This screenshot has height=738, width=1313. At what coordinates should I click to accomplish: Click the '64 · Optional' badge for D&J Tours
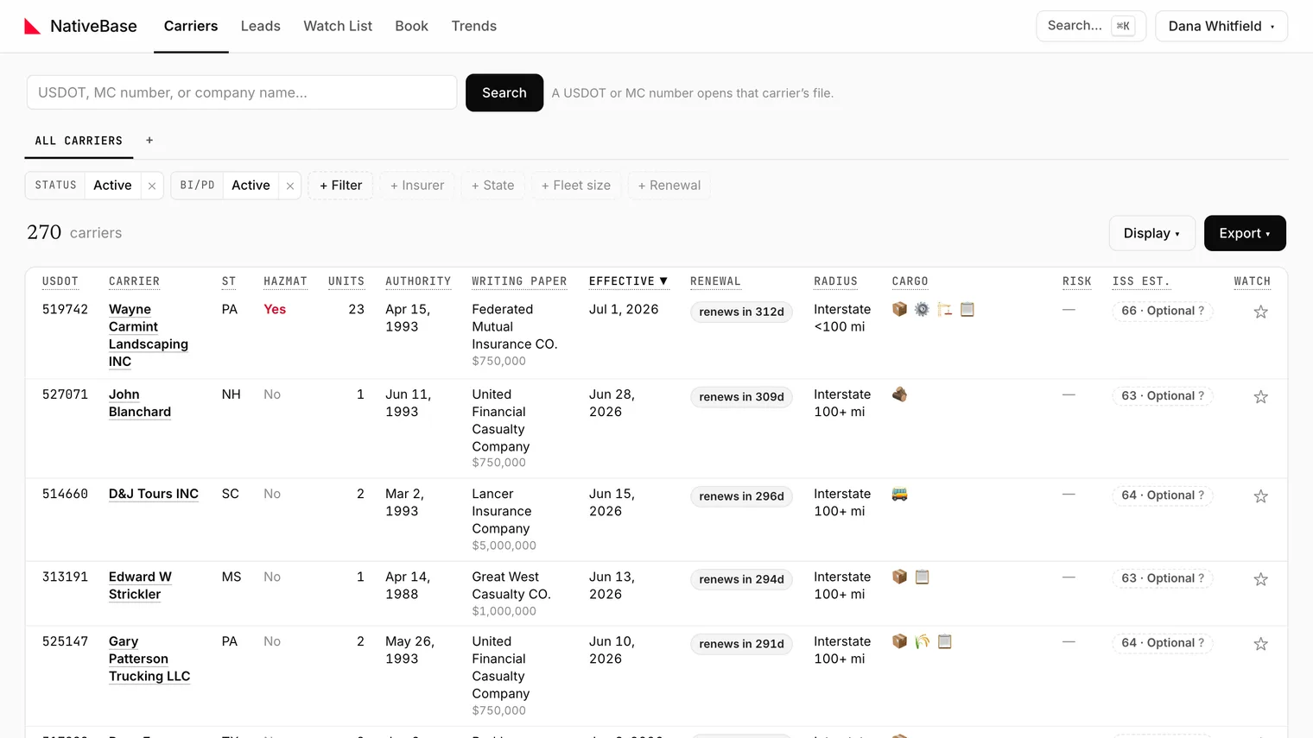pyautogui.click(x=1163, y=495)
